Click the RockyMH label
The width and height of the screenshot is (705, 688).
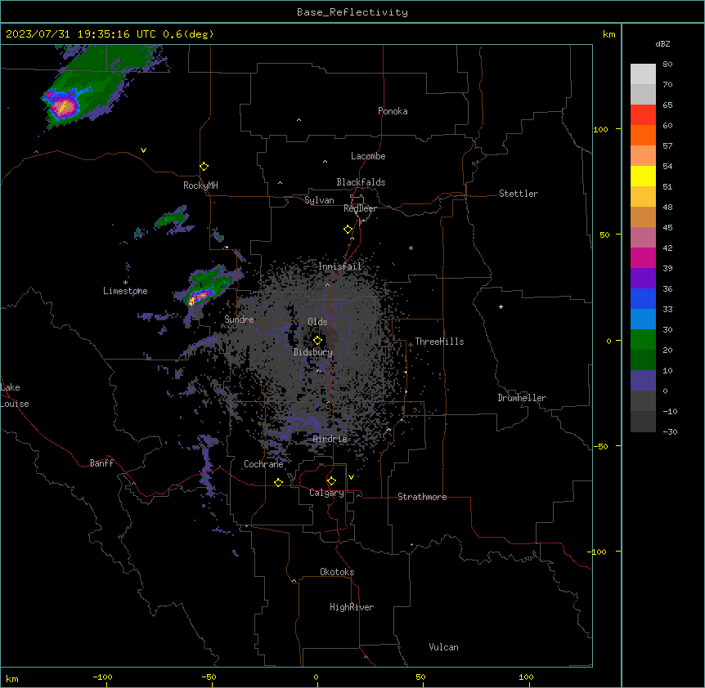pyautogui.click(x=200, y=185)
